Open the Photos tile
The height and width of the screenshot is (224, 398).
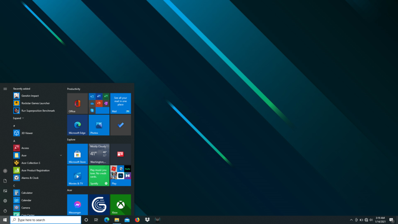[99, 125]
